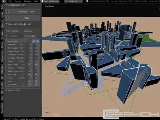The width and height of the screenshot is (160, 120).
Task: Switch to the Physics side tab
Action: 2,45
